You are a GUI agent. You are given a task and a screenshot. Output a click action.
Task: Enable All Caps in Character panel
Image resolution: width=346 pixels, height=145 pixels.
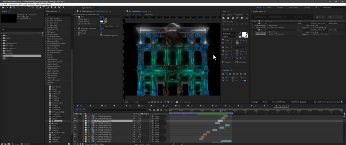(233, 58)
